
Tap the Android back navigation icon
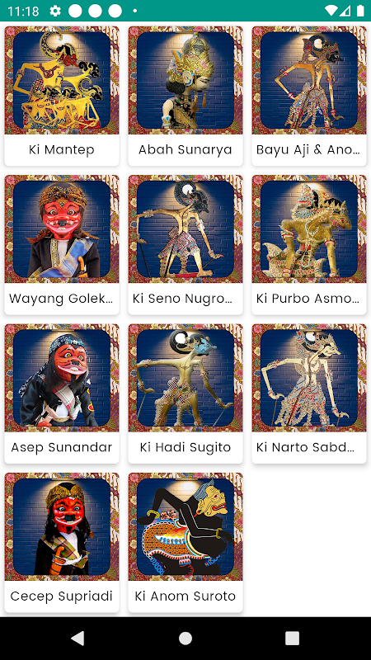77,638
